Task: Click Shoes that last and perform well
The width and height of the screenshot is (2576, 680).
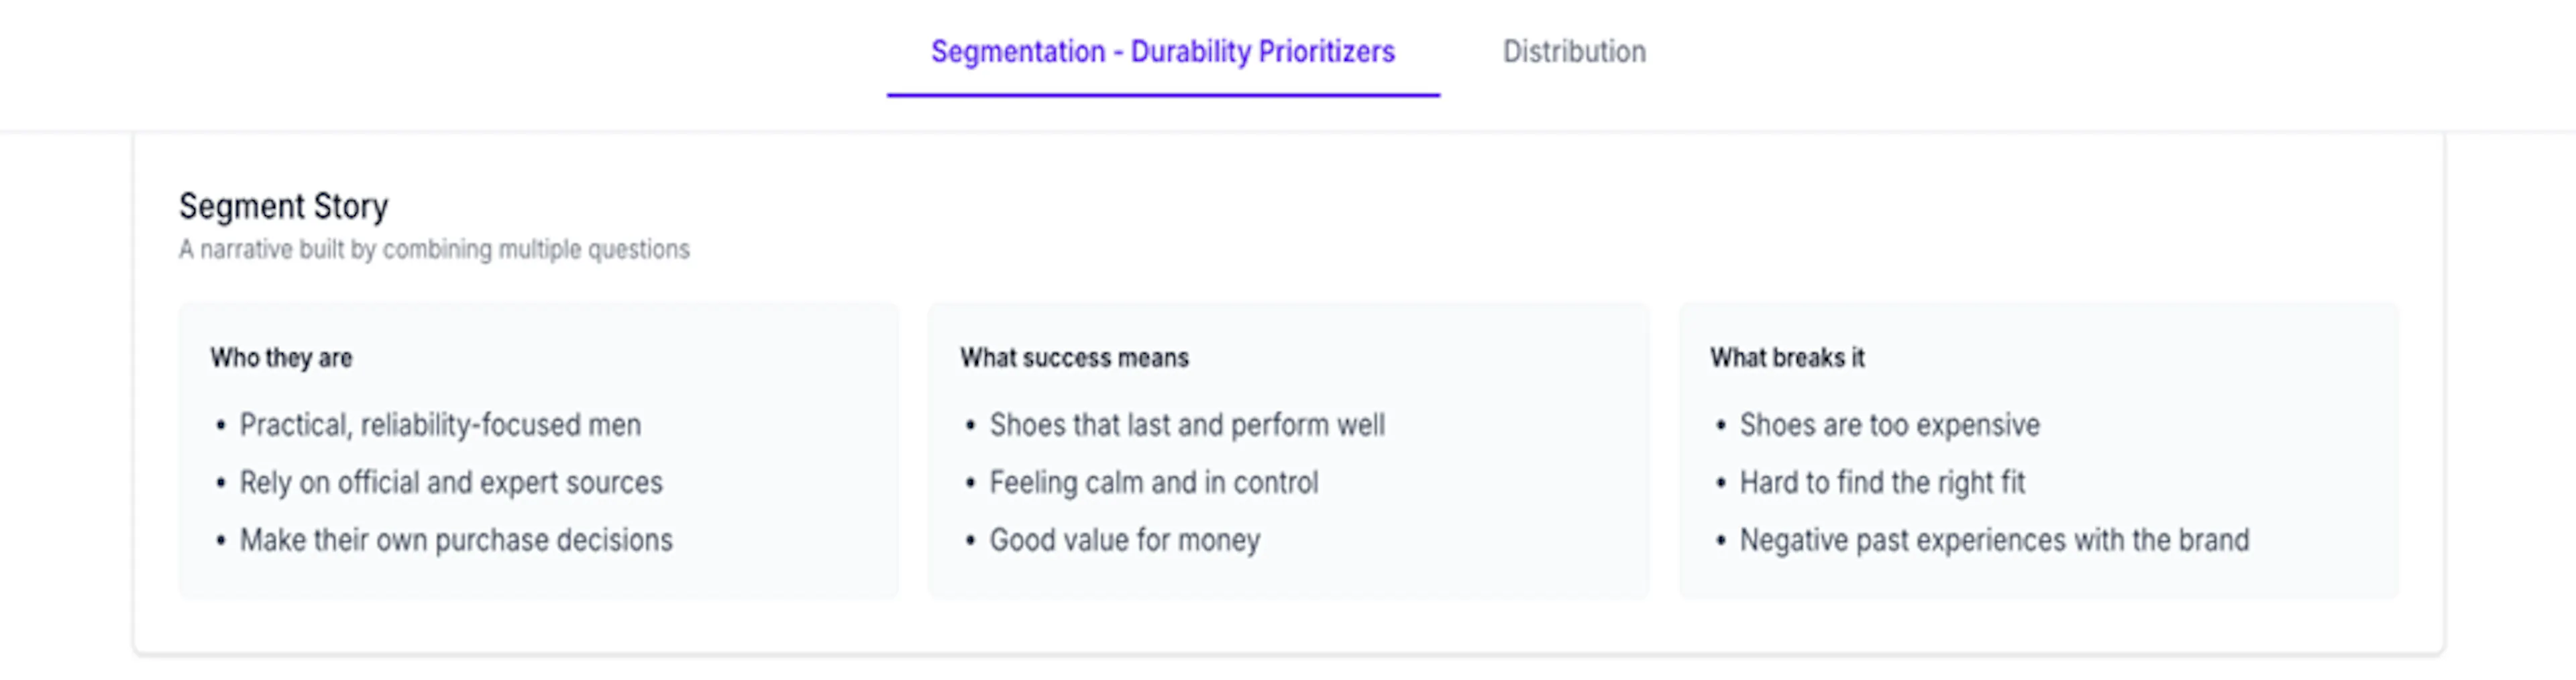Action: [x=1187, y=425]
